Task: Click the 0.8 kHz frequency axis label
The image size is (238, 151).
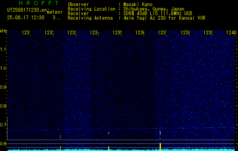Action: click(3, 106)
